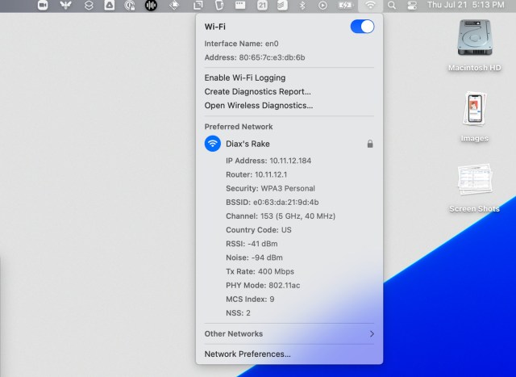Click the Security: WPA3 Personal line
This screenshot has width=516, height=377.
(271, 189)
